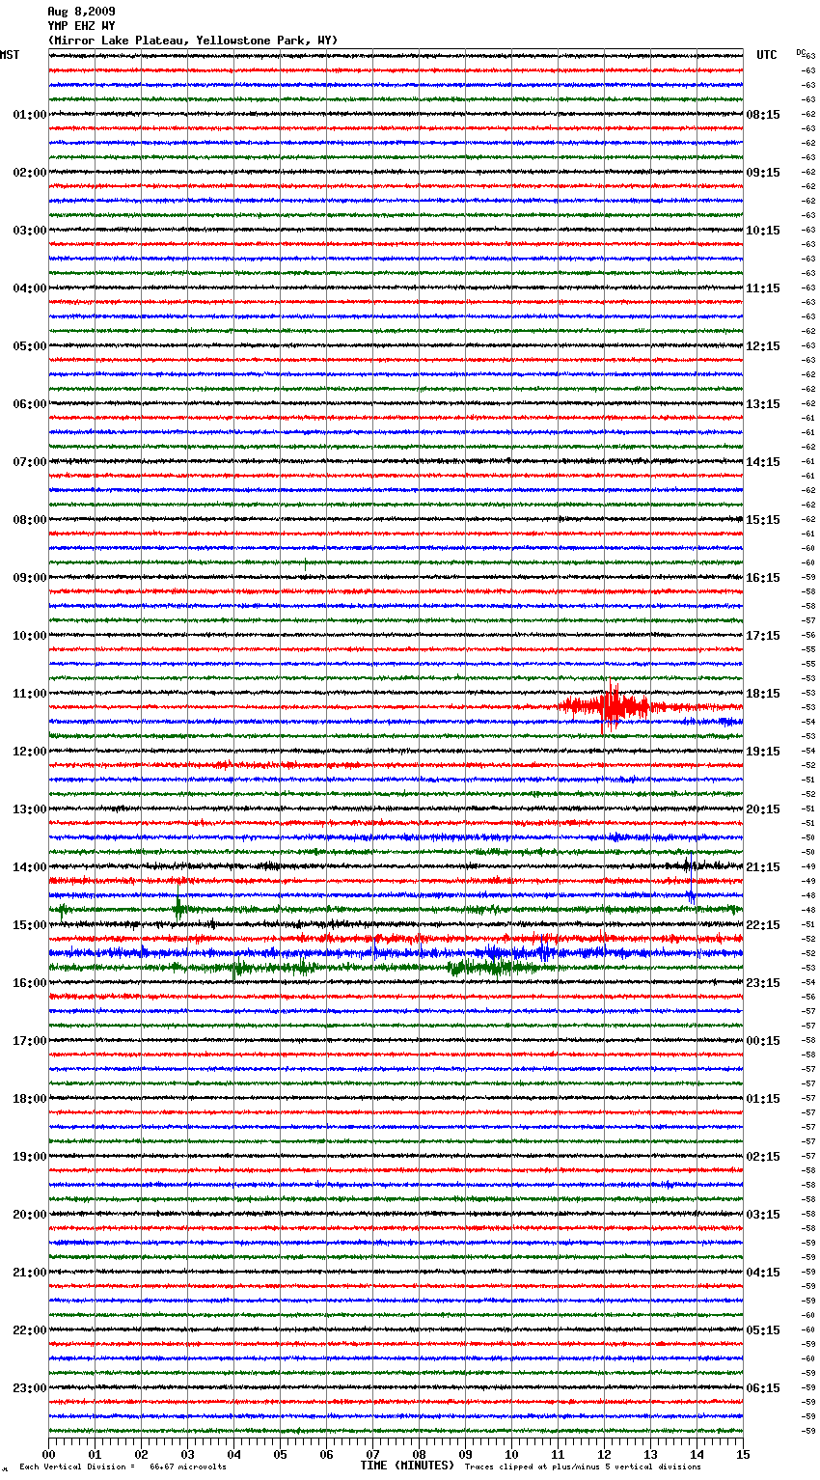Image resolution: width=820 pixels, height=1480 pixels.
Task: Click the 03:15 UTC time label
Action: (x=763, y=1215)
